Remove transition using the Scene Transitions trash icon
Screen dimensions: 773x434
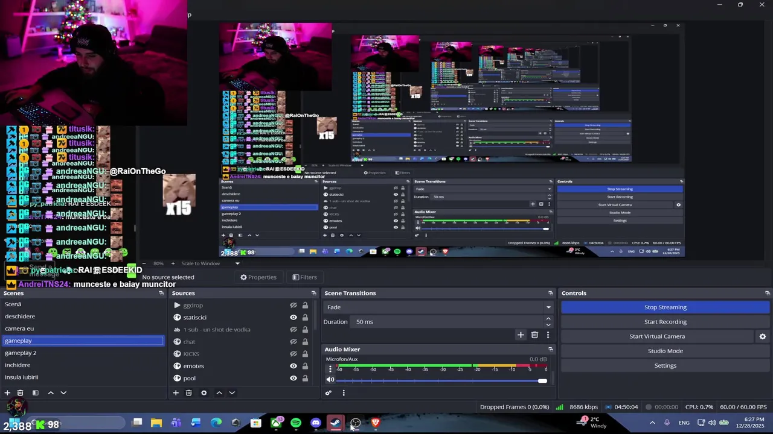pyautogui.click(x=534, y=335)
